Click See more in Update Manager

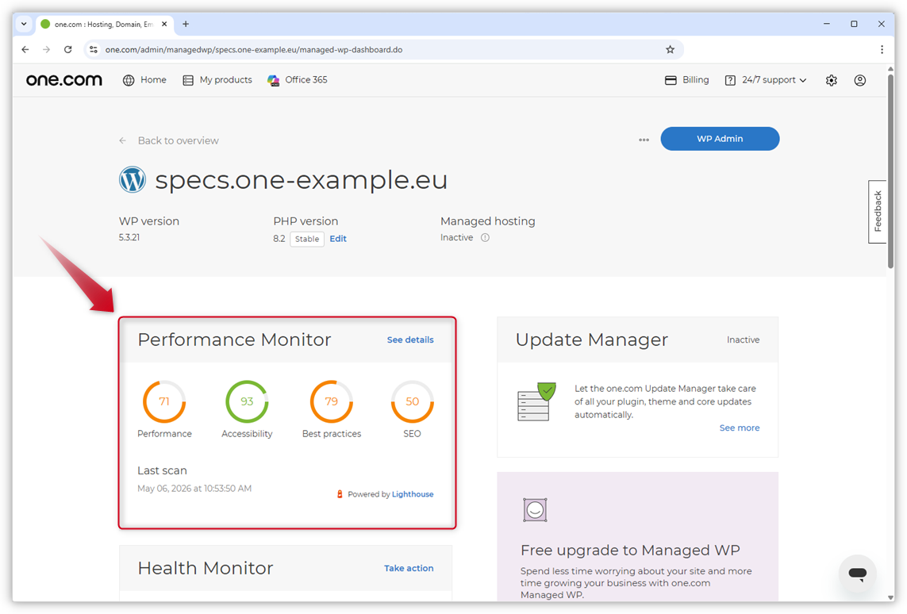[740, 428]
